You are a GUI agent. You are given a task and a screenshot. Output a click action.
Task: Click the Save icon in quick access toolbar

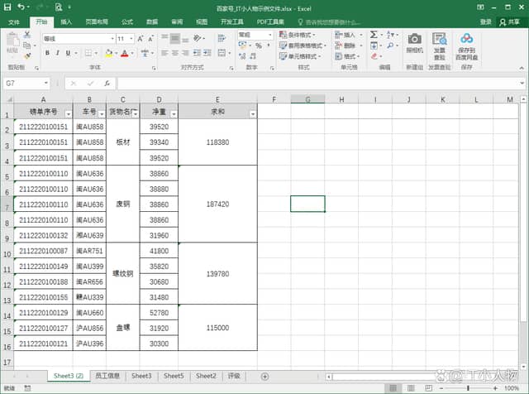click(x=7, y=7)
